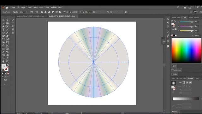The width and height of the screenshot is (202, 114).
Task: Open the Object menu
Action: [24, 8]
